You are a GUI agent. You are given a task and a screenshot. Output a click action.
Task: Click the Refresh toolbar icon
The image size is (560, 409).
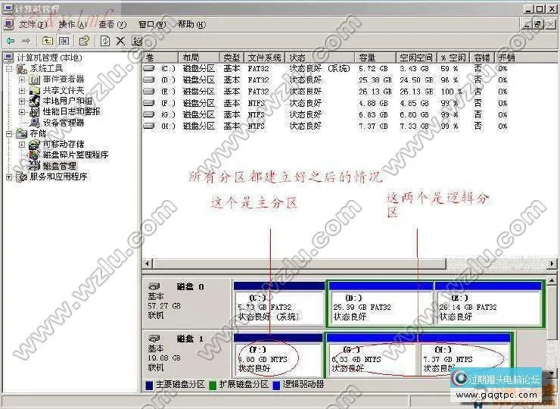click(x=105, y=41)
